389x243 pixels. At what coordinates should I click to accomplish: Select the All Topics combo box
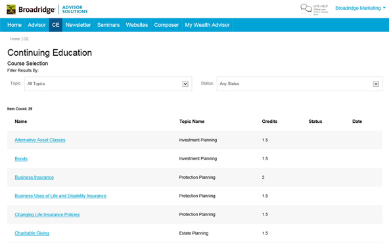point(108,84)
